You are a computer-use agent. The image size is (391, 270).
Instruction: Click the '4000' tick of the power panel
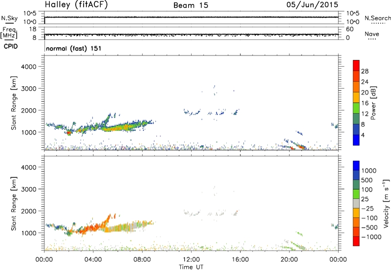(28, 67)
